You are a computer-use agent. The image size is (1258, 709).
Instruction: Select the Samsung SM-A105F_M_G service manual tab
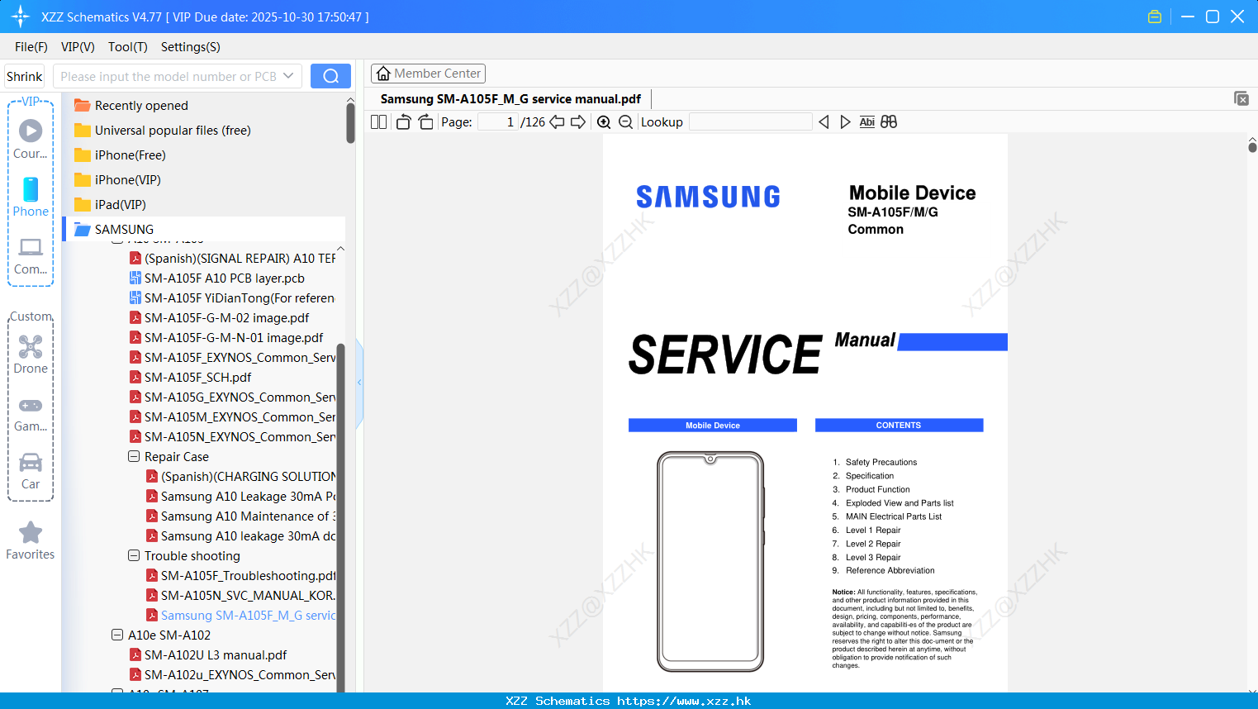coord(510,98)
